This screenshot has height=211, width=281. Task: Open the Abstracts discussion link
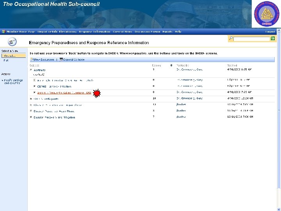point(39,70)
